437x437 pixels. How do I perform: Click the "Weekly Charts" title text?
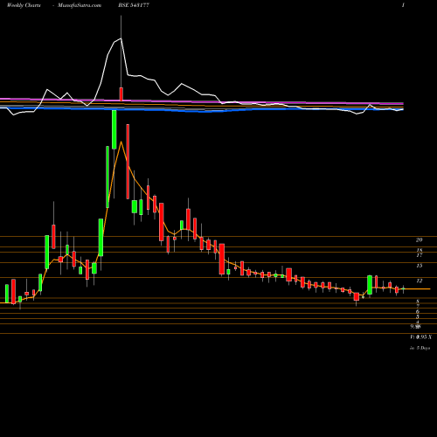click(x=24, y=5)
